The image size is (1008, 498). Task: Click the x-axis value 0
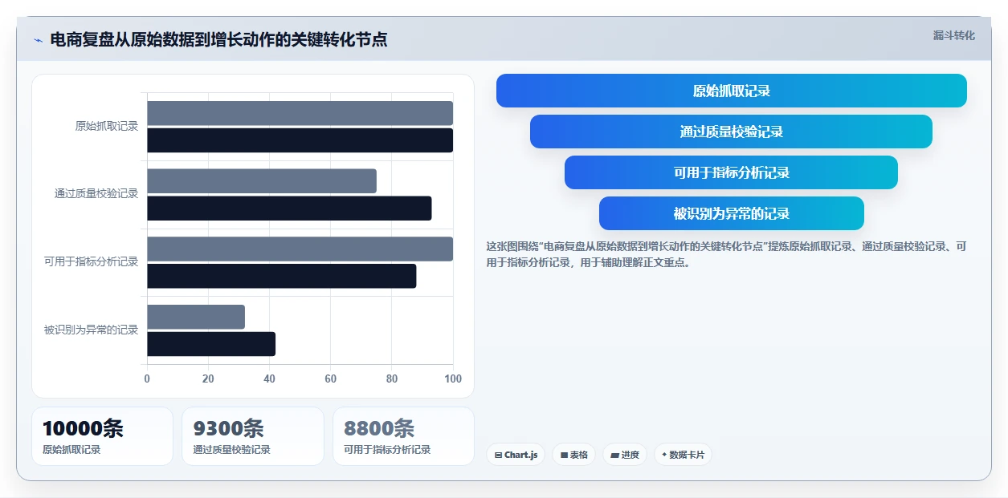coord(147,379)
